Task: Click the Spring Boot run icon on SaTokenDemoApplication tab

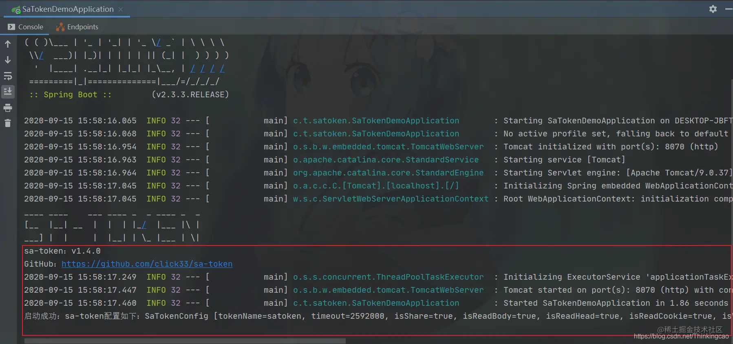Action: [16, 9]
